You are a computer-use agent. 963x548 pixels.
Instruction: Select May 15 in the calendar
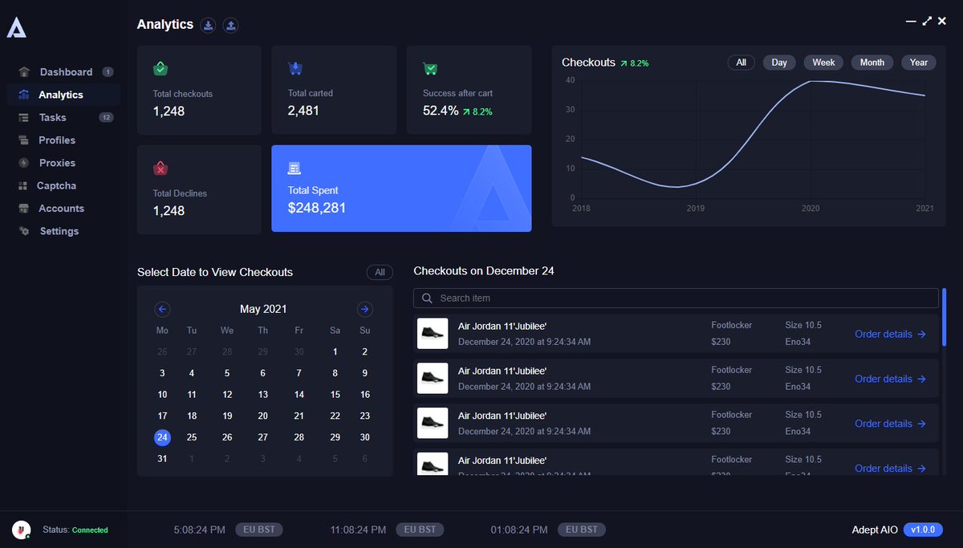click(335, 394)
